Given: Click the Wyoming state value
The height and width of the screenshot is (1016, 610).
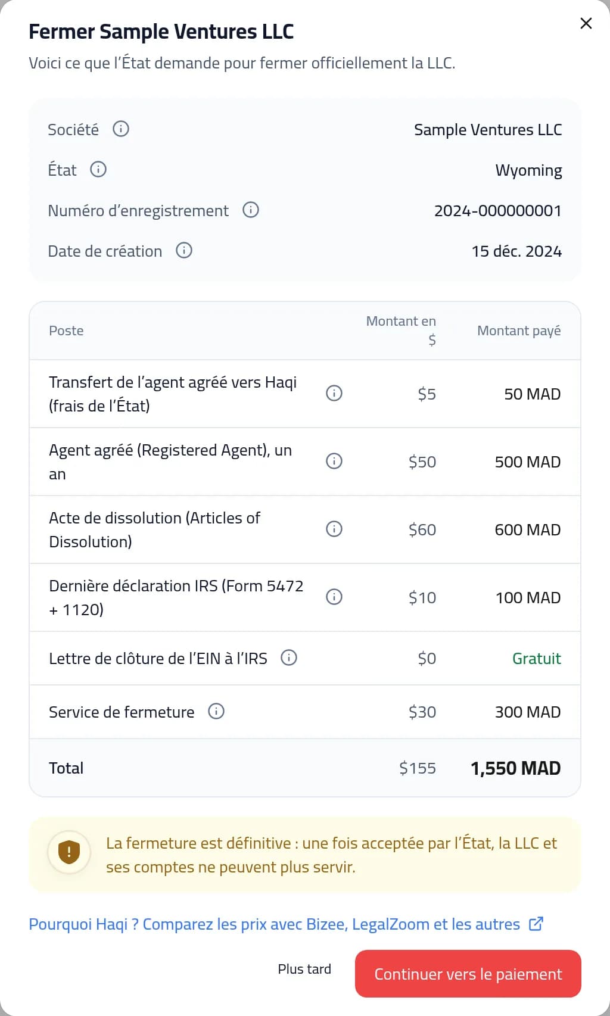Looking at the screenshot, I should [528, 170].
